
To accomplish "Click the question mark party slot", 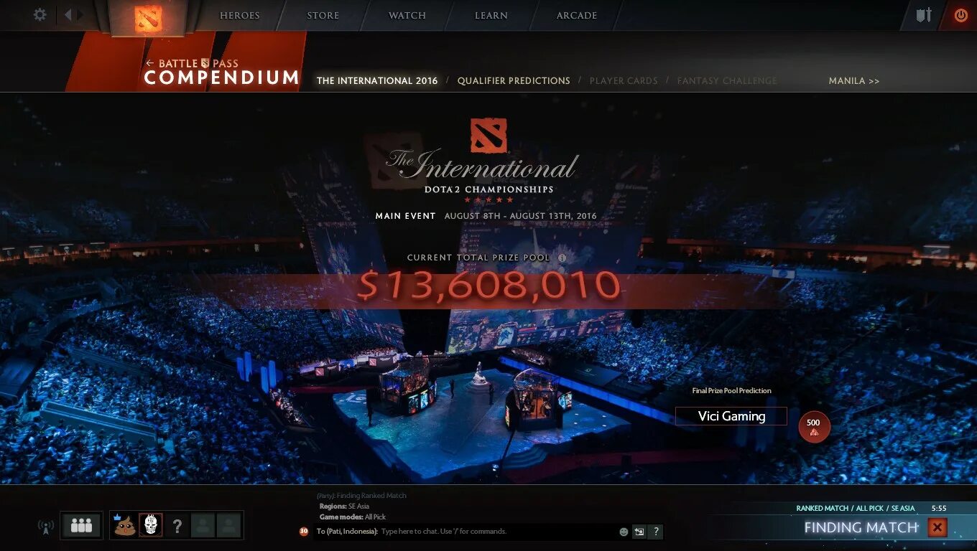I will (177, 526).
